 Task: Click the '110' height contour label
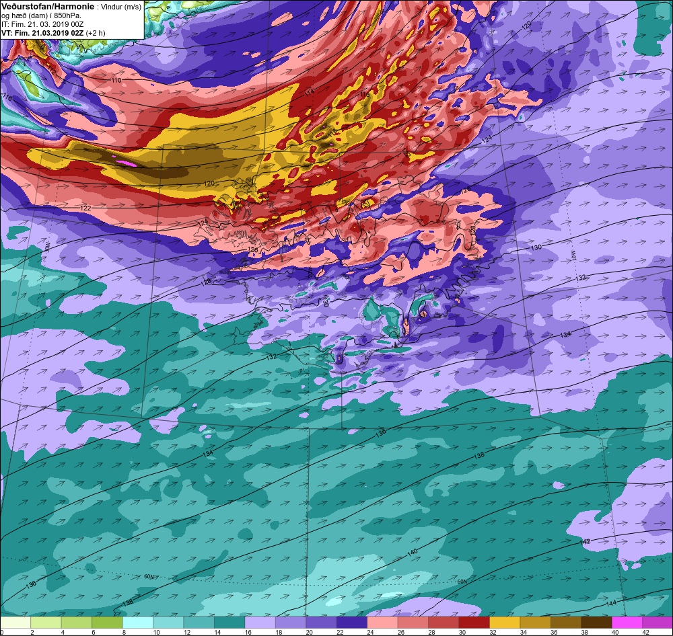point(116,80)
